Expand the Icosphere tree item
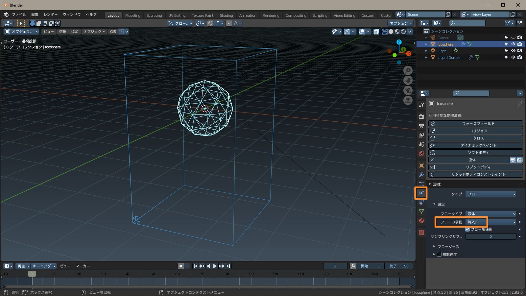The width and height of the screenshot is (526, 296). [426, 44]
